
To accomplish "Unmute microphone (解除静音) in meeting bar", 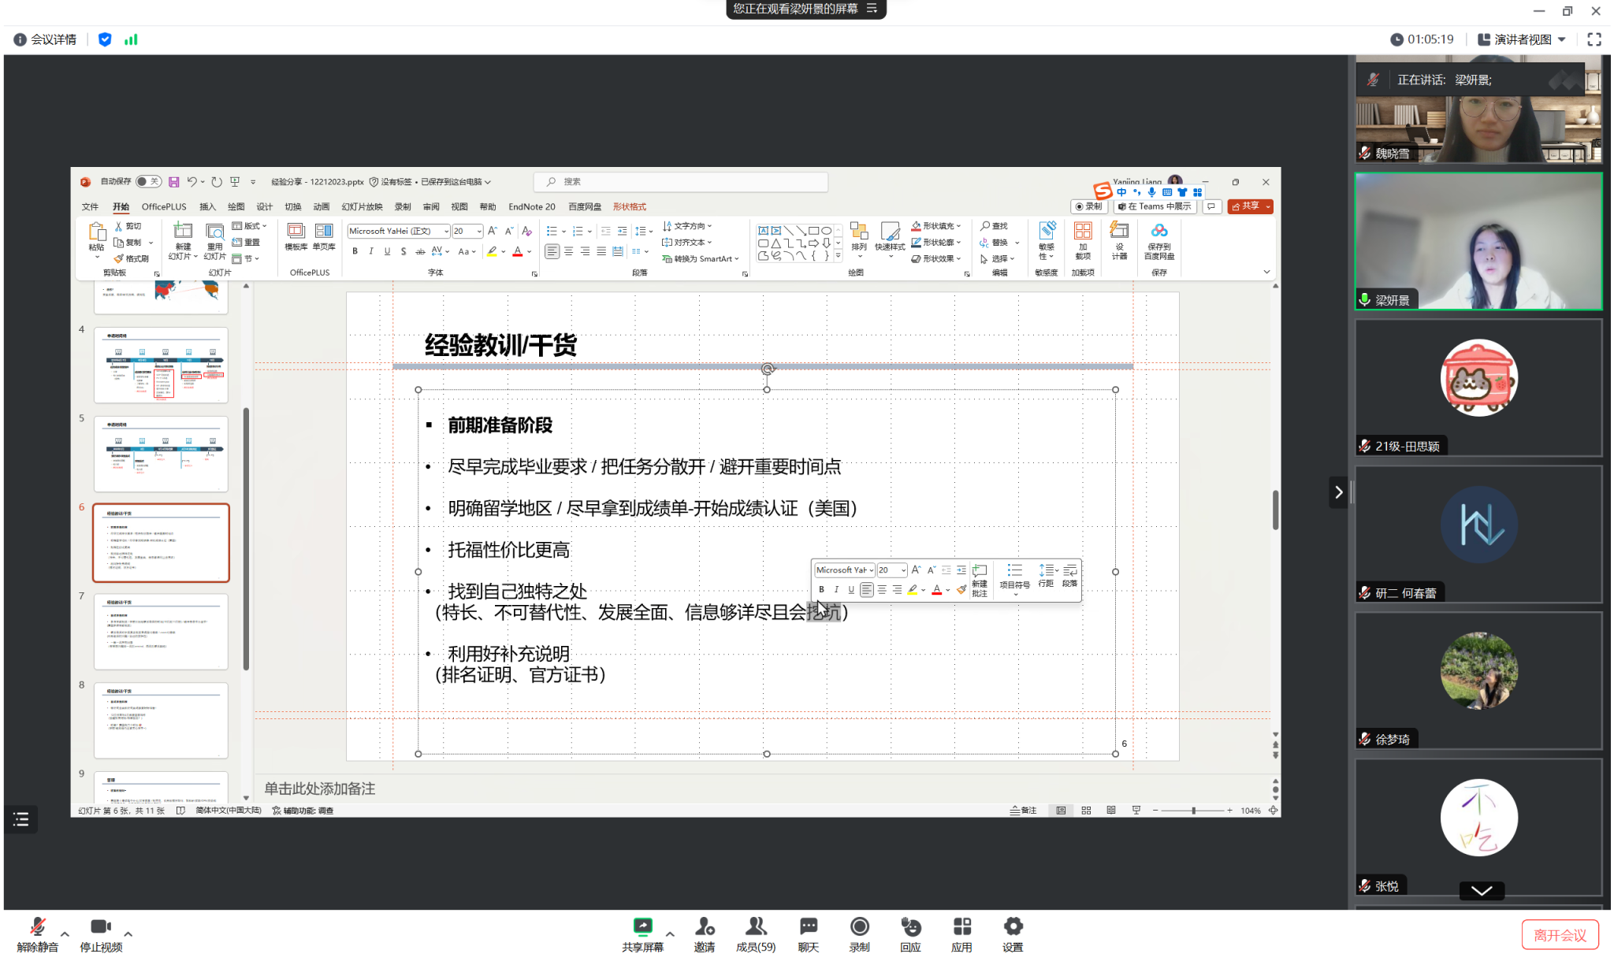I will coord(37,934).
